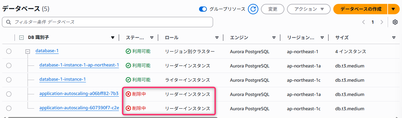Click page number 1 in pagination

[373, 22]
